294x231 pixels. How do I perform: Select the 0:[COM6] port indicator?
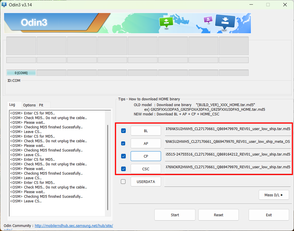(x=21, y=73)
